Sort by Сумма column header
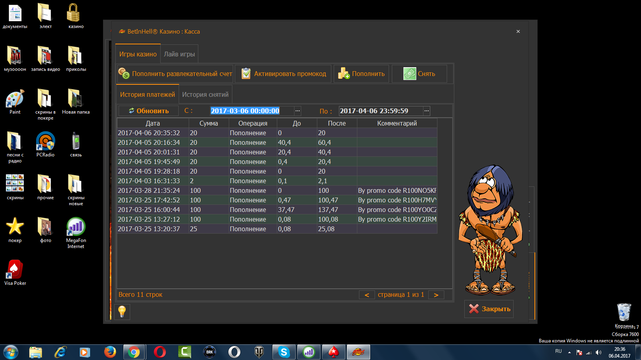 [x=209, y=123]
